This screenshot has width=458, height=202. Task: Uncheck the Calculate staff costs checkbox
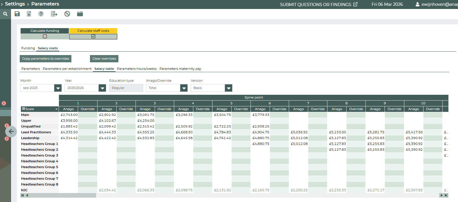pos(93,37)
